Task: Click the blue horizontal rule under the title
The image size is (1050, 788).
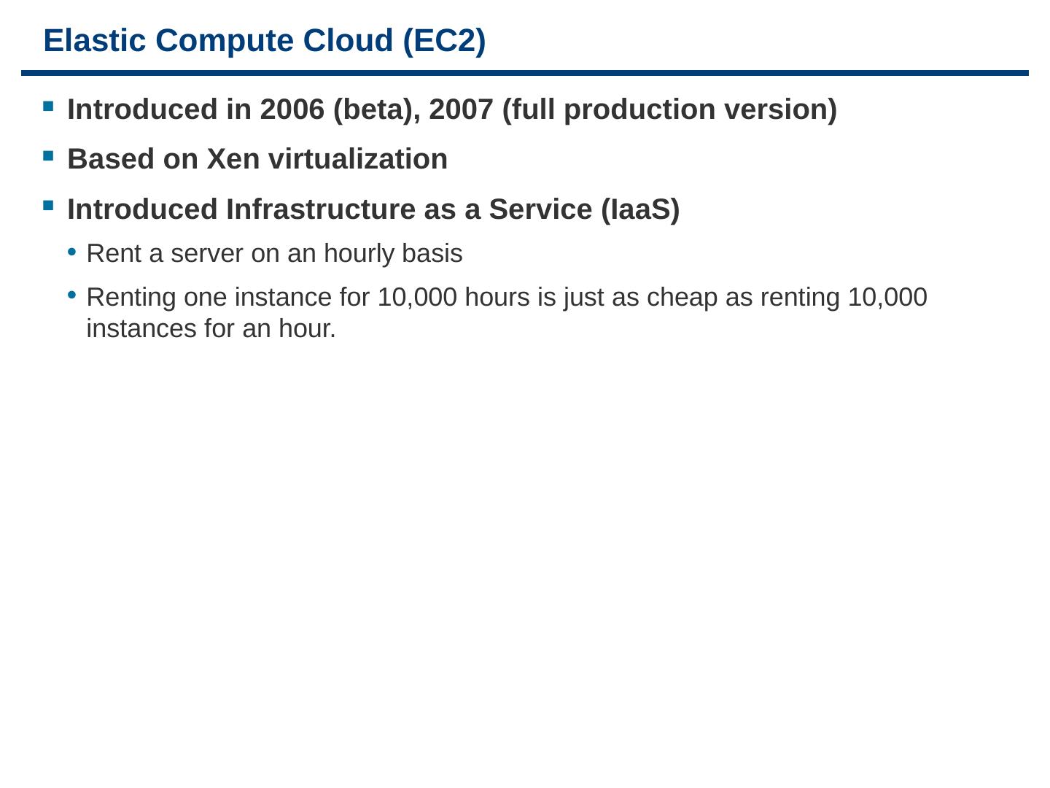Action: pyautogui.click(x=524, y=73)
